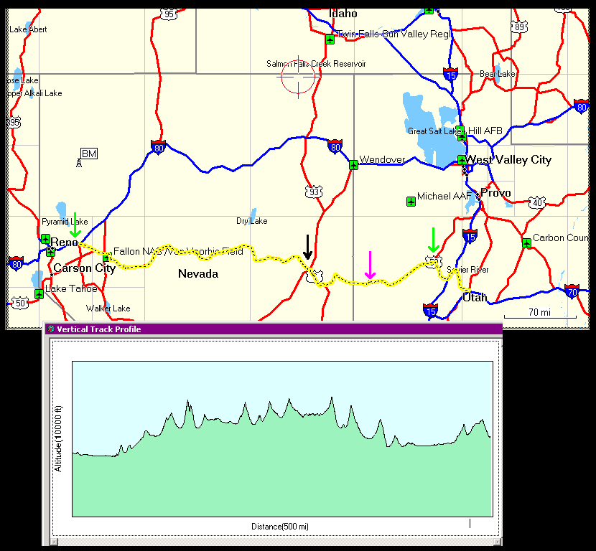
Task: Click the Michael AAF airport icon
Action: point(410,201)
